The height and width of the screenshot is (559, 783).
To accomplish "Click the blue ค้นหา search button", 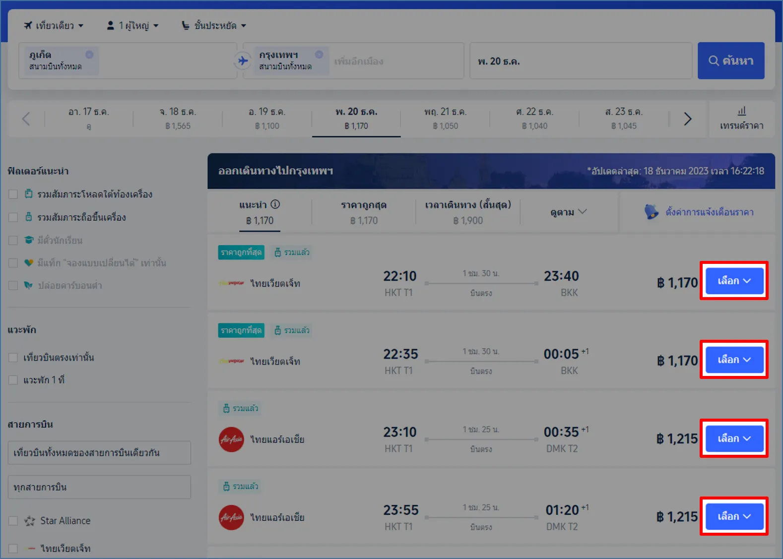I will 730,61.
